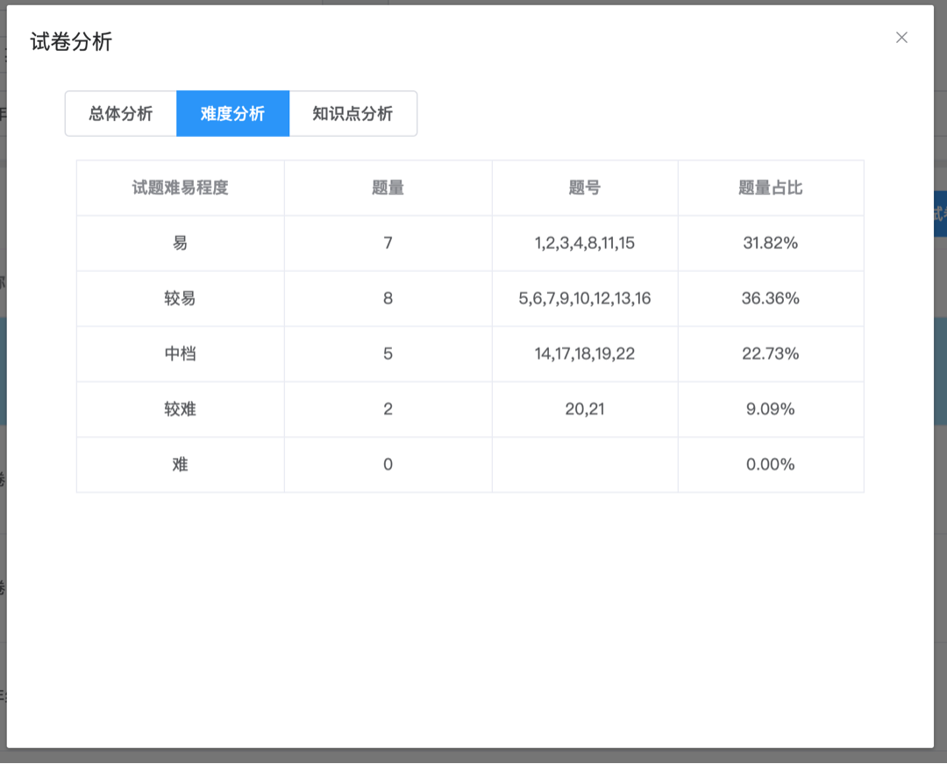Click the 36.36% percentage cell

click(770, 298)
